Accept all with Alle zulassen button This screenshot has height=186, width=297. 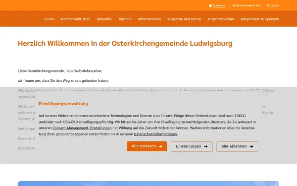point(147,146)
